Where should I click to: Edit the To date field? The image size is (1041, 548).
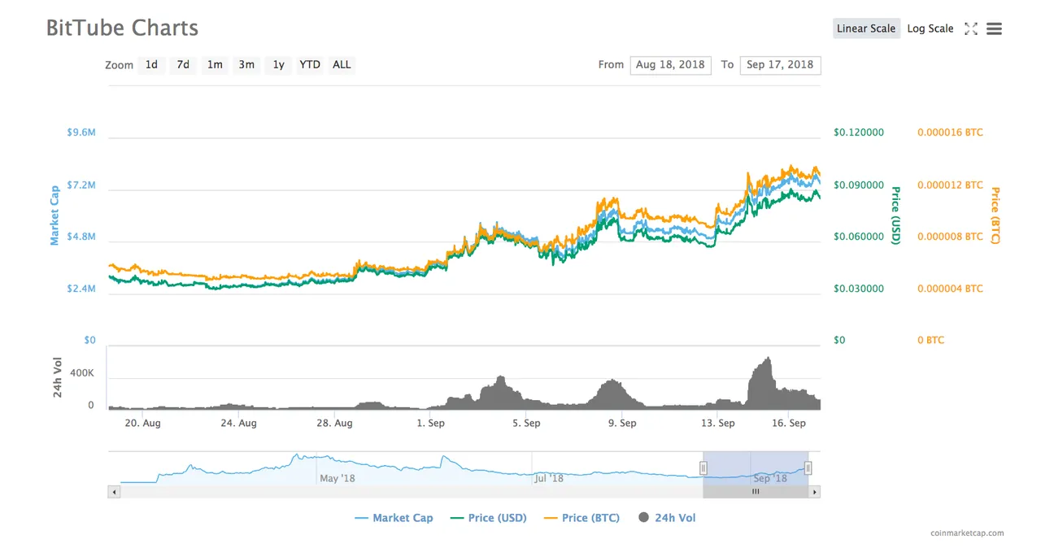pos(780,65)
